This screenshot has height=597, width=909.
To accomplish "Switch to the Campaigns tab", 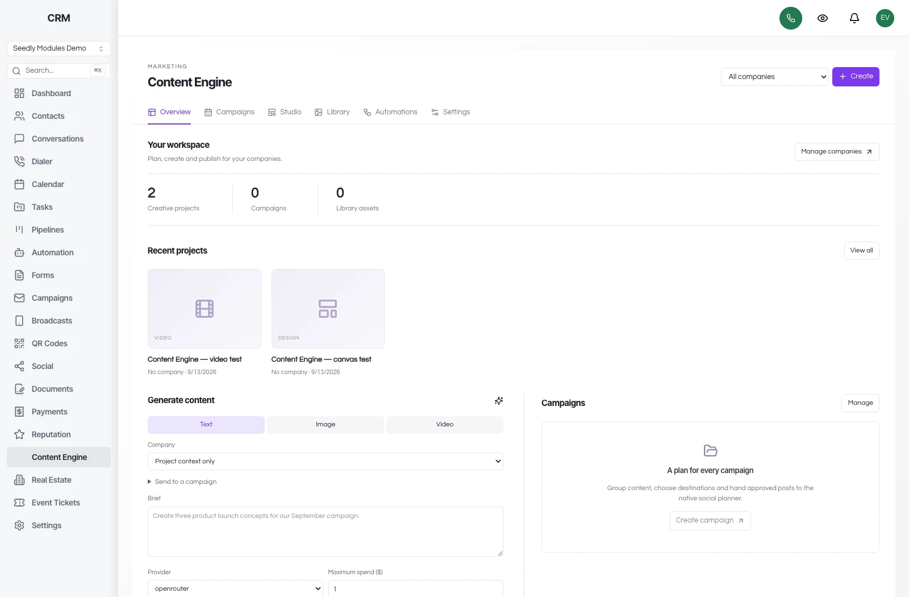I will coord(230,112).
